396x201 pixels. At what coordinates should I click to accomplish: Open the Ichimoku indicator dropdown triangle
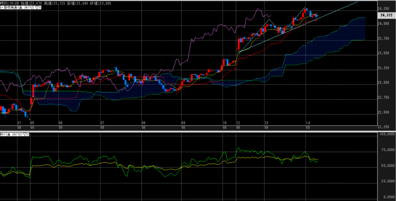point(36,8)
